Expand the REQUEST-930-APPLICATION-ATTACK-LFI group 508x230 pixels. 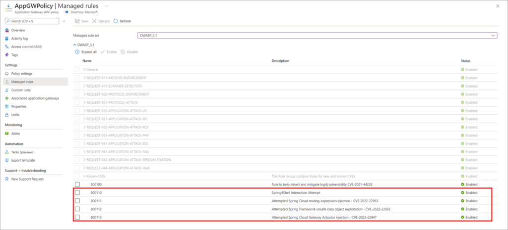click(84, 111)
